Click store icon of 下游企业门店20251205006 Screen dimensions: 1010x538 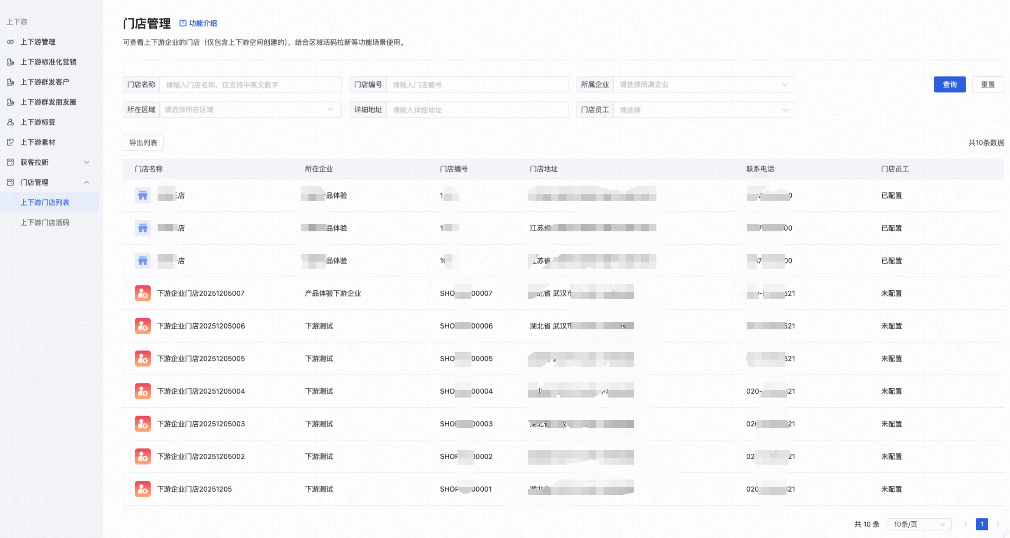click(x=143, y=326)
